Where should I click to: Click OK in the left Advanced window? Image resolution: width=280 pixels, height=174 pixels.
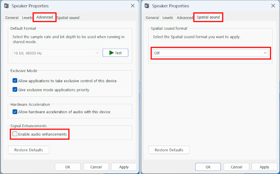point(68,167)
